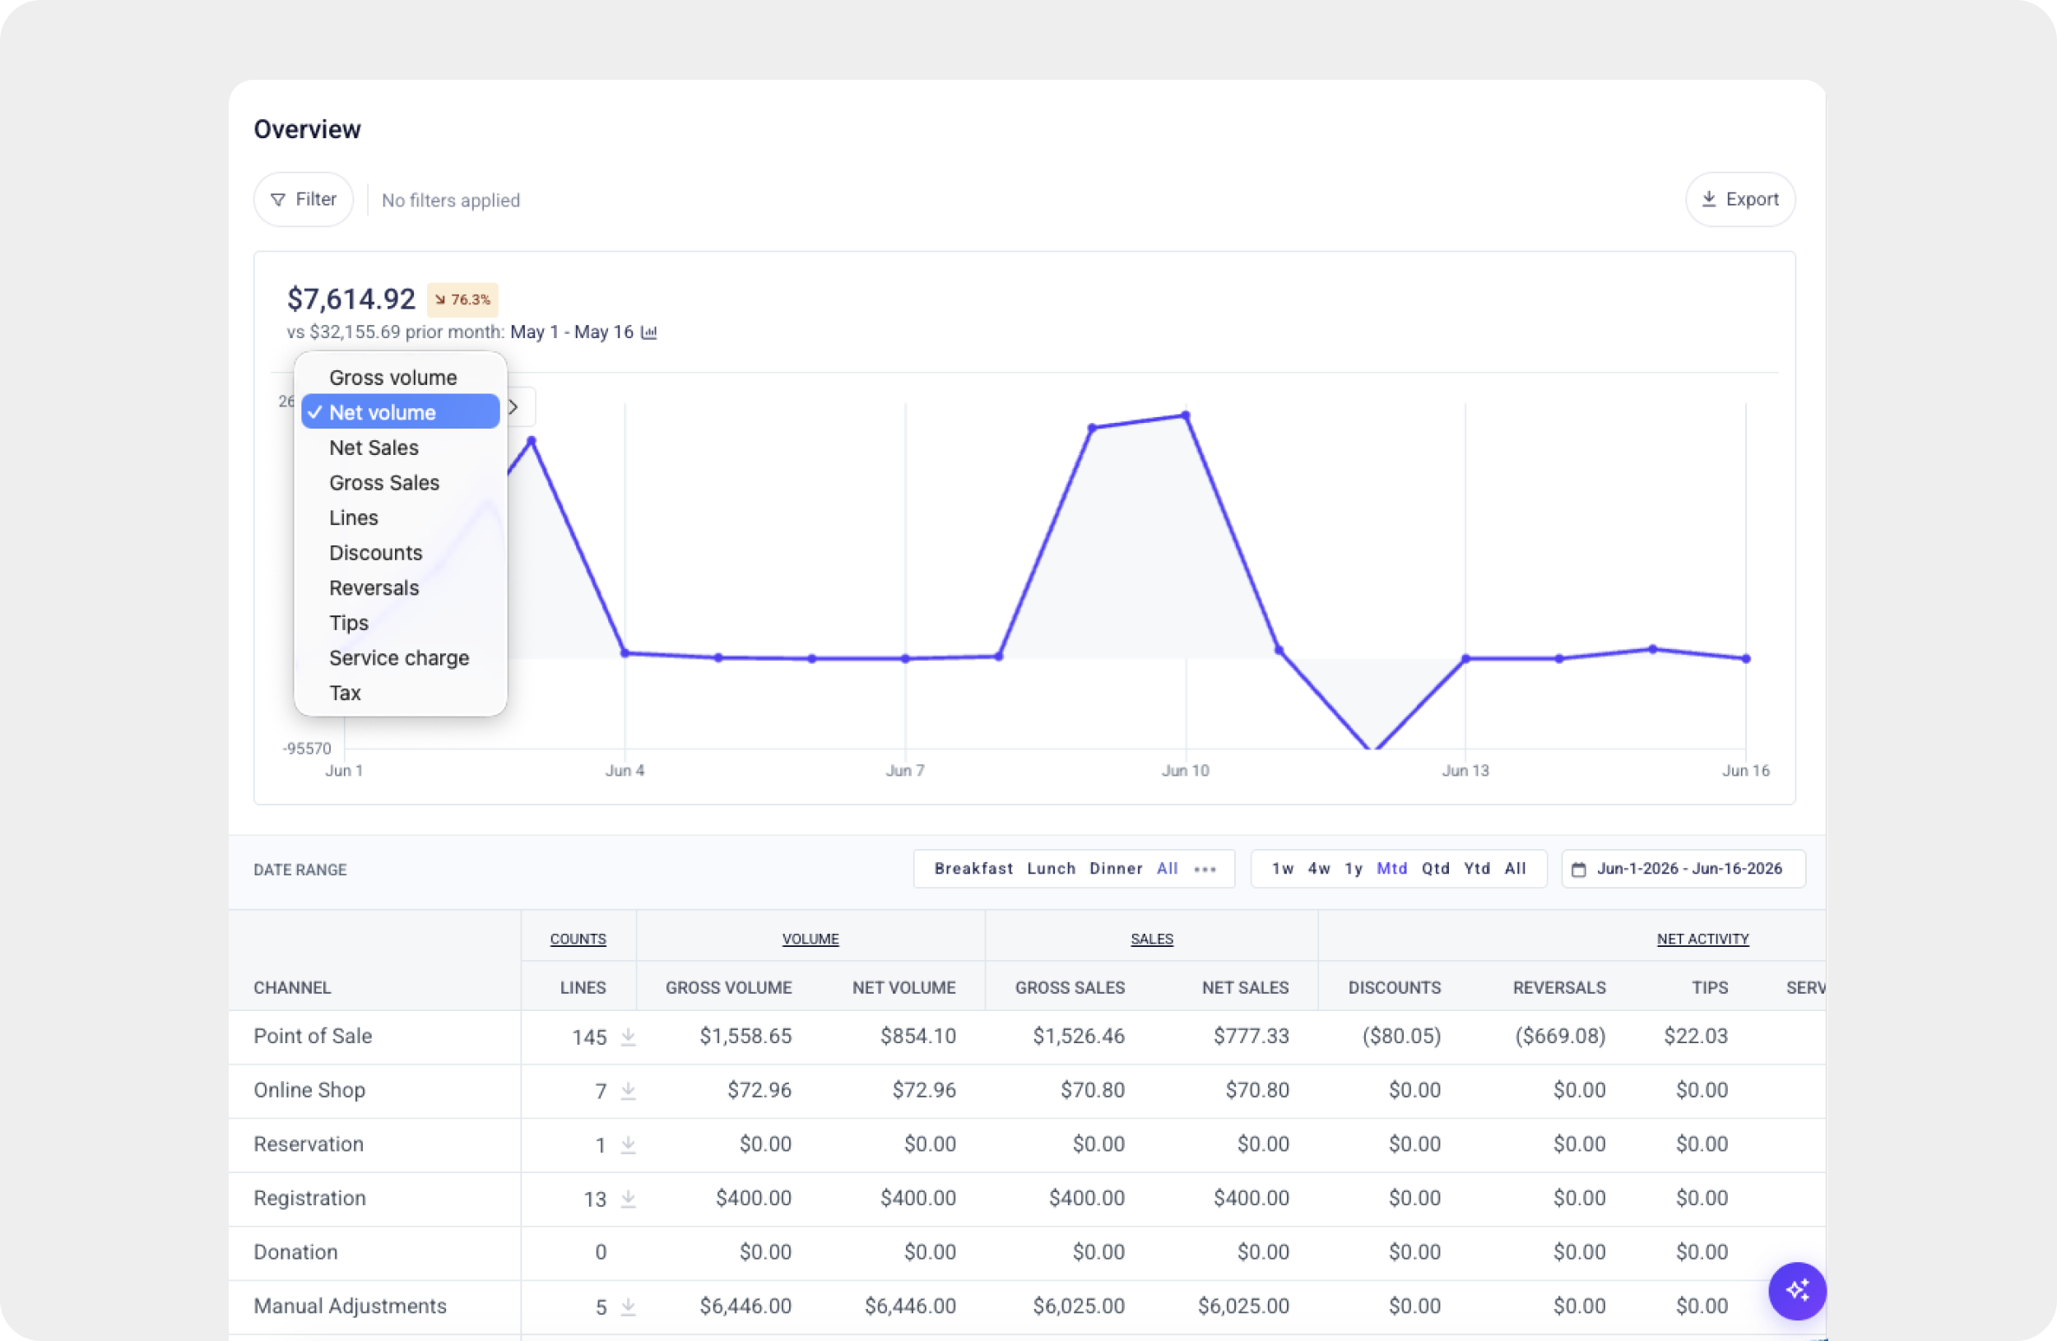Viewport: 2057px width, 1341px height.
Task: Click the Reservation channel name
Action: pyautogui.click(x=309, y=1144)
